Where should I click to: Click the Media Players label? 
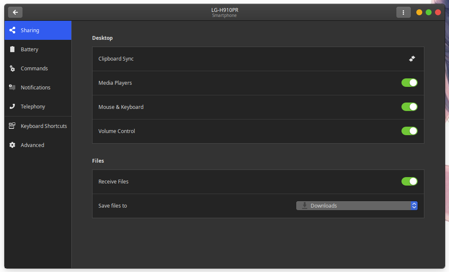(x=115, y=83)
